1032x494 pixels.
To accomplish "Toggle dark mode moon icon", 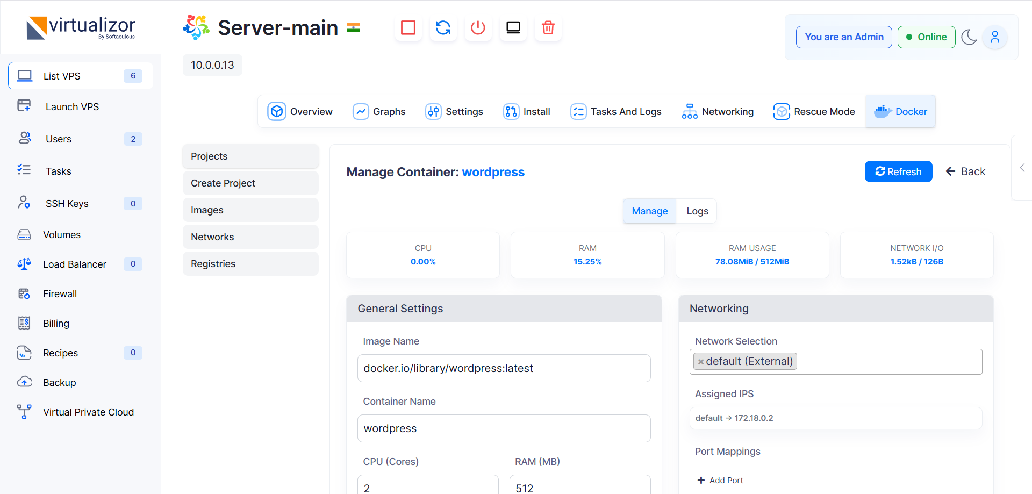I will (969, 37).
